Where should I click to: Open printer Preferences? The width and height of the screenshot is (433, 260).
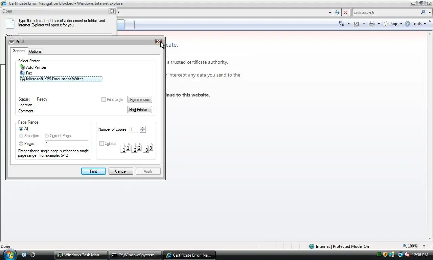(140, 100)
